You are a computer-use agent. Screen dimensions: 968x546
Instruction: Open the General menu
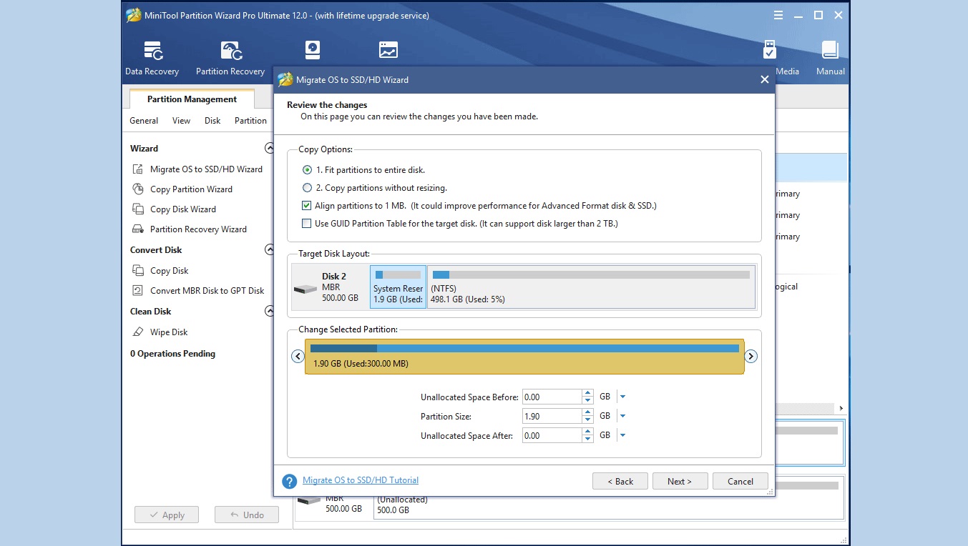tap(144, 121)
